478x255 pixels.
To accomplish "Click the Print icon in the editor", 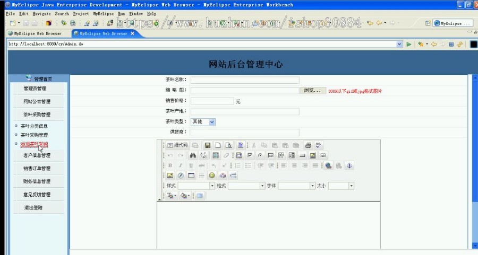I will pos(308,145).
